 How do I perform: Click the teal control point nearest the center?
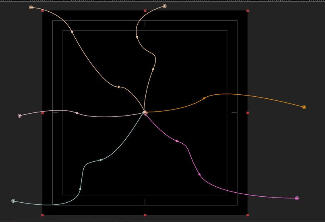click(101, 160)
